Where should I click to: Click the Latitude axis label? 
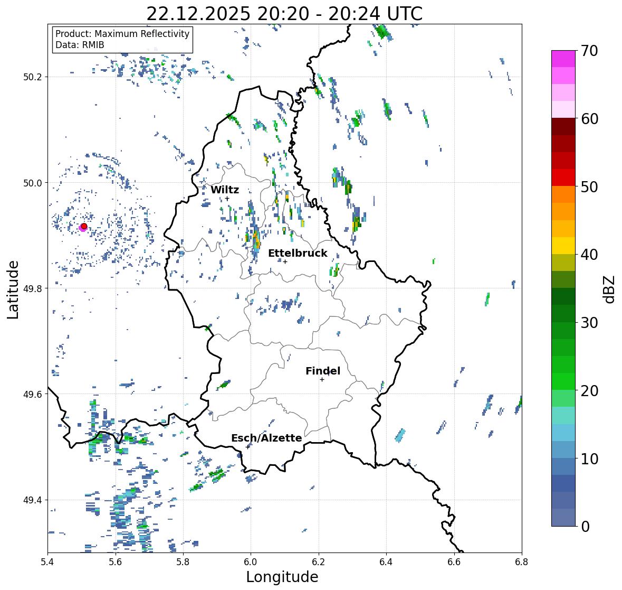tap(13, 289)
